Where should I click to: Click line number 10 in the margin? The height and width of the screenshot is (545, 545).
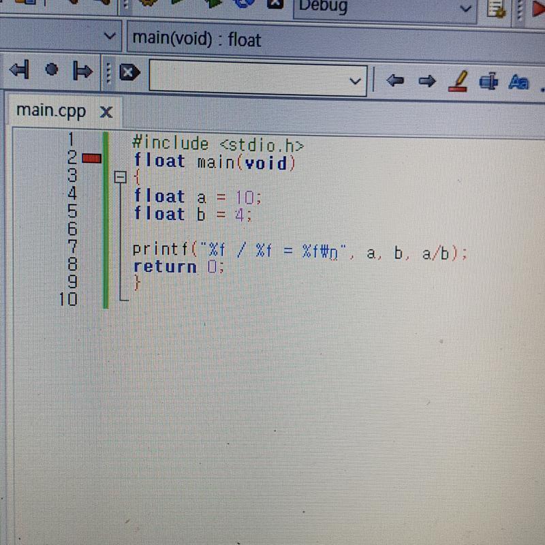[68, 299]
